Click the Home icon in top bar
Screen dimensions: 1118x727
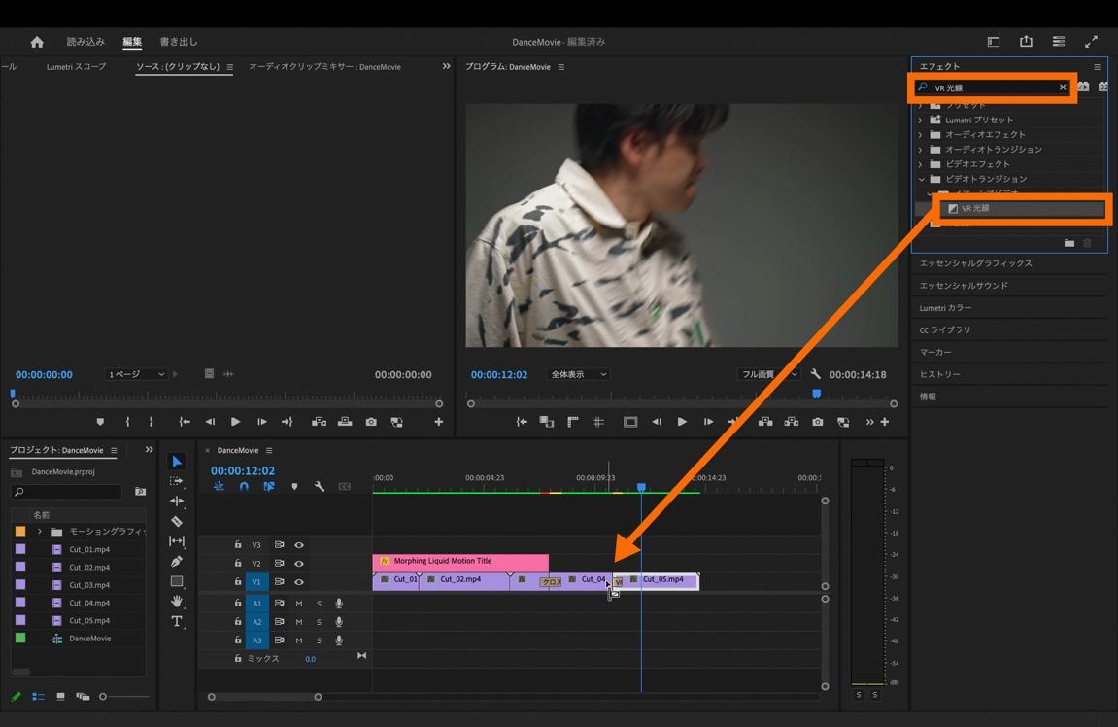point(37,42)
